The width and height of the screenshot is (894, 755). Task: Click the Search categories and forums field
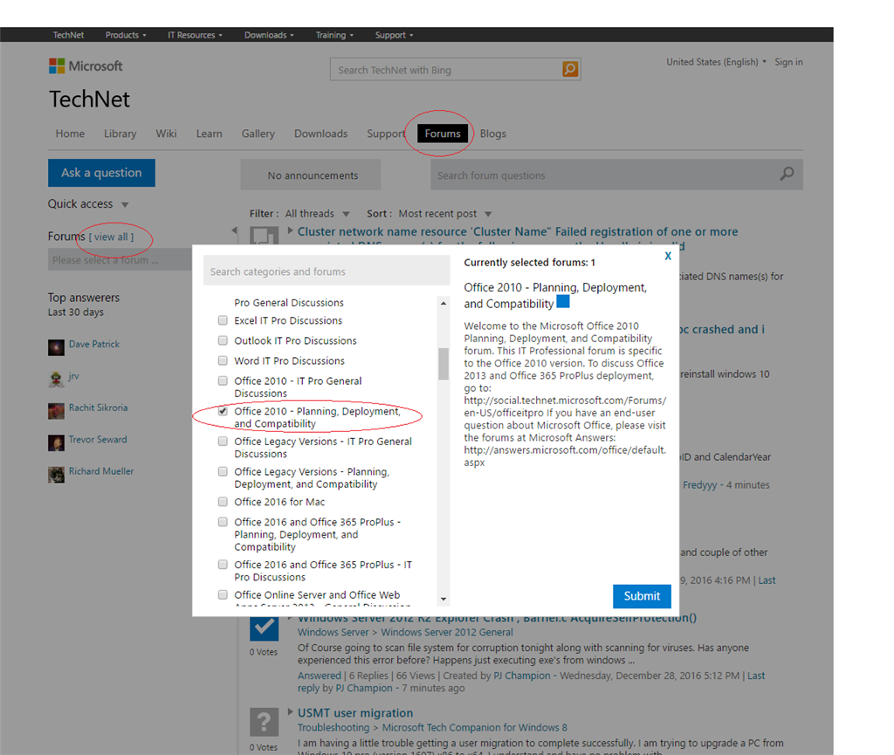tap(327, 271)
